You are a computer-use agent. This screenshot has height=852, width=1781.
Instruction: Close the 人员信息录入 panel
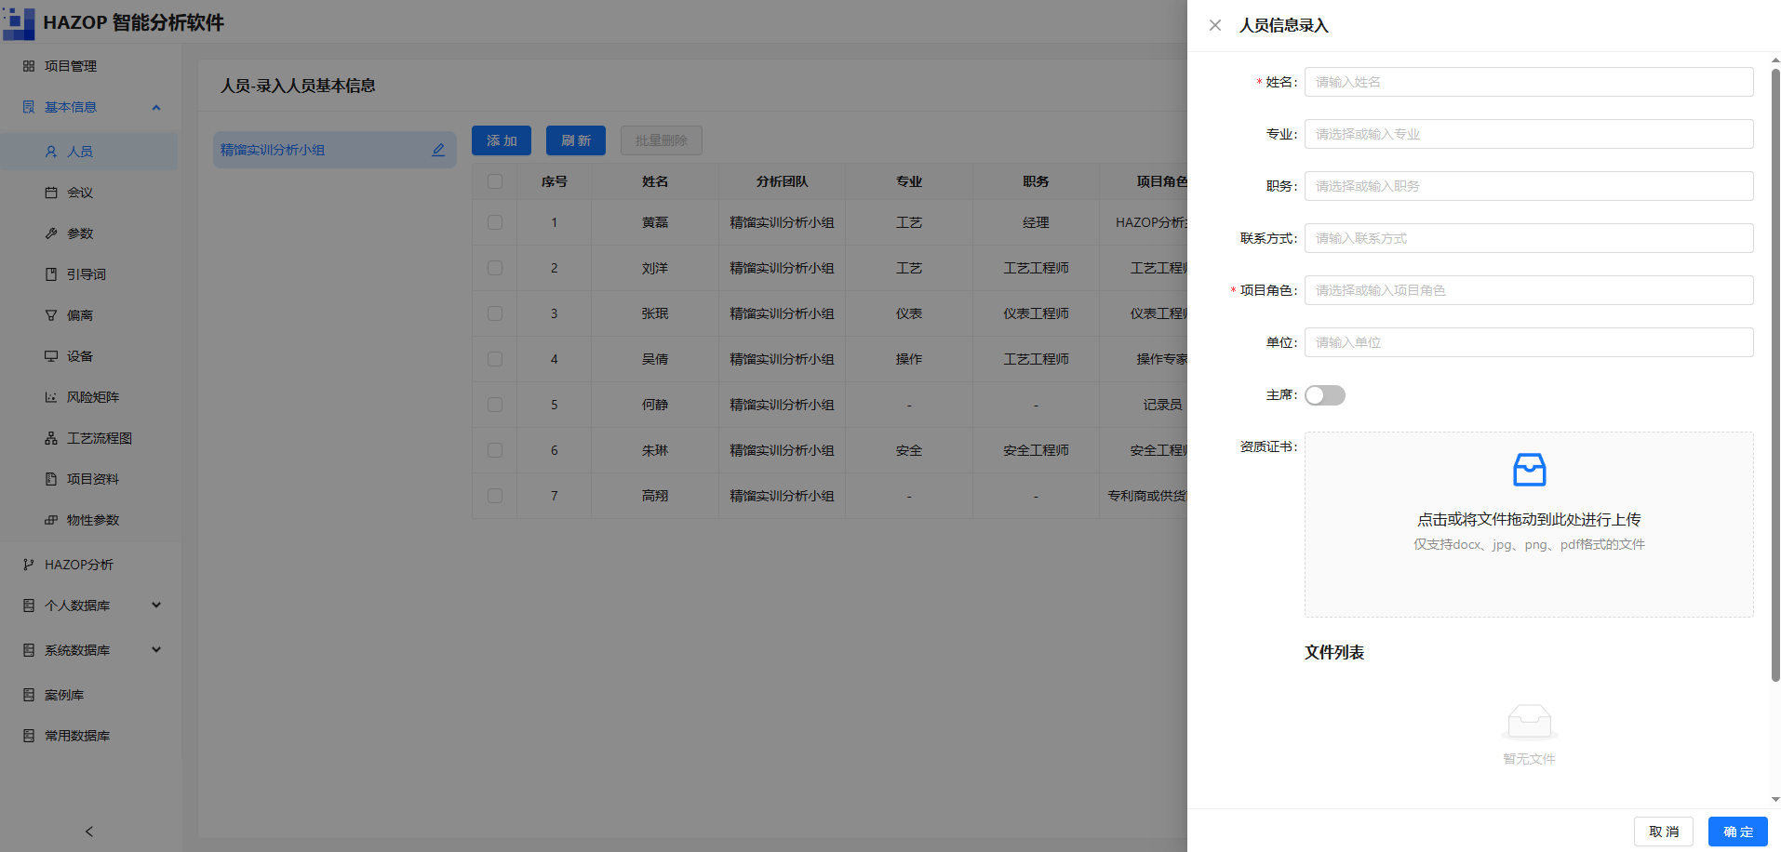point(1215,25)
